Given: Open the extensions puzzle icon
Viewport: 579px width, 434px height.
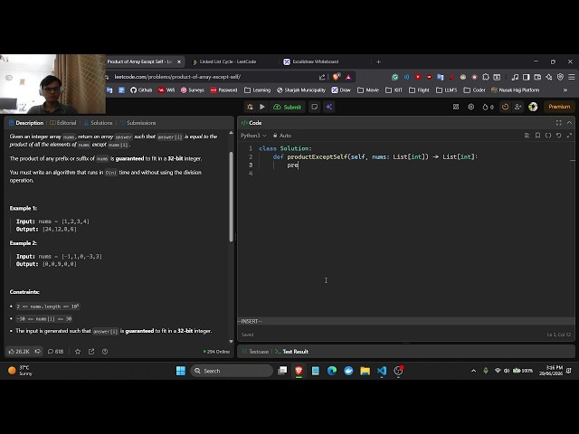Looking at the screenshot, I should point(486,77).
